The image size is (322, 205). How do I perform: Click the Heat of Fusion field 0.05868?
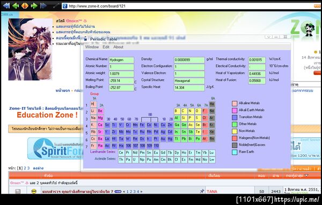[x=257, y=81]
